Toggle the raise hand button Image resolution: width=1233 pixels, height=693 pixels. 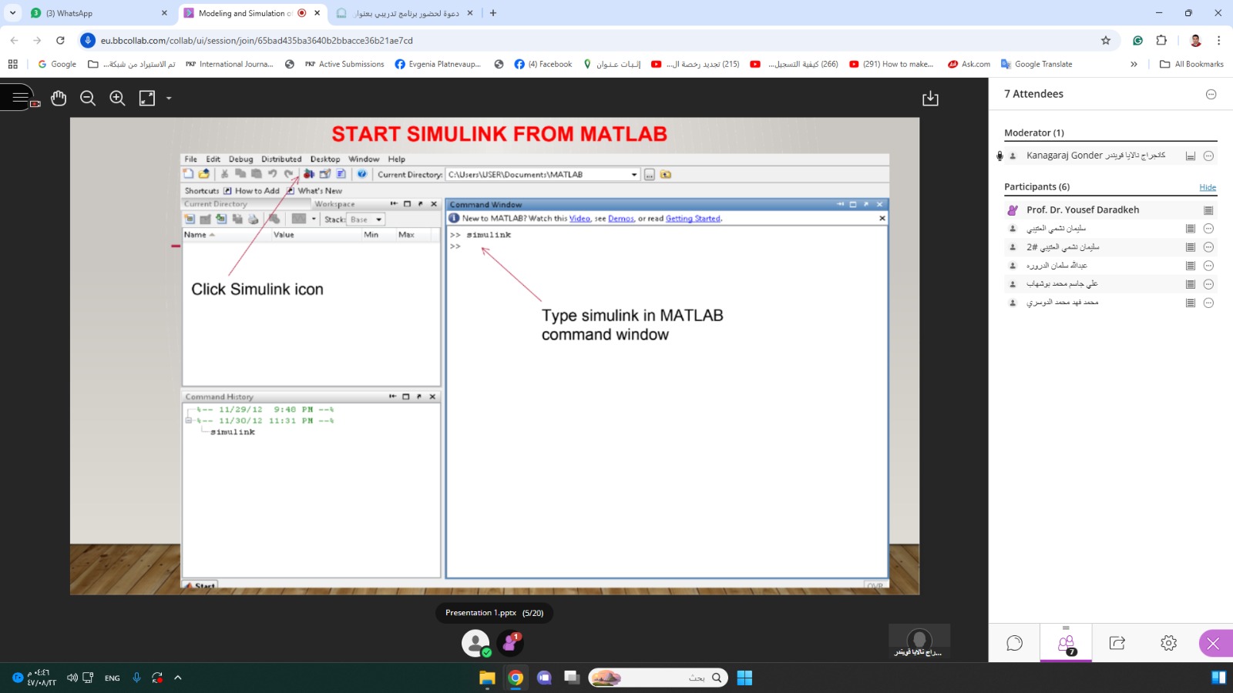click(x=509, y=642)
